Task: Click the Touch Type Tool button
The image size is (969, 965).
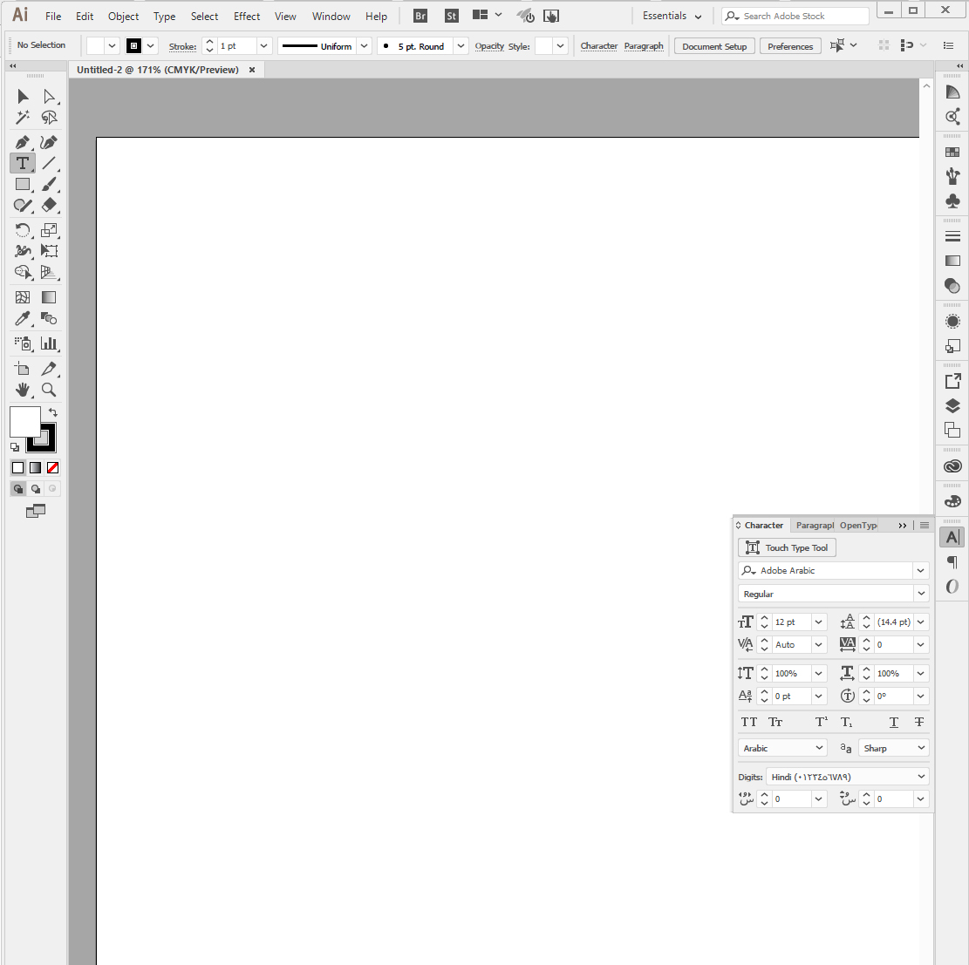Action: 786,547
